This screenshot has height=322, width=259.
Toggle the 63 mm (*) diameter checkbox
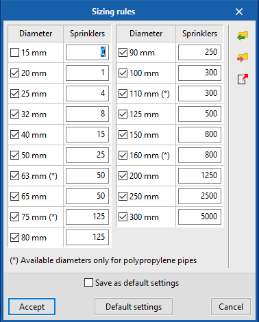pos(14,176)
